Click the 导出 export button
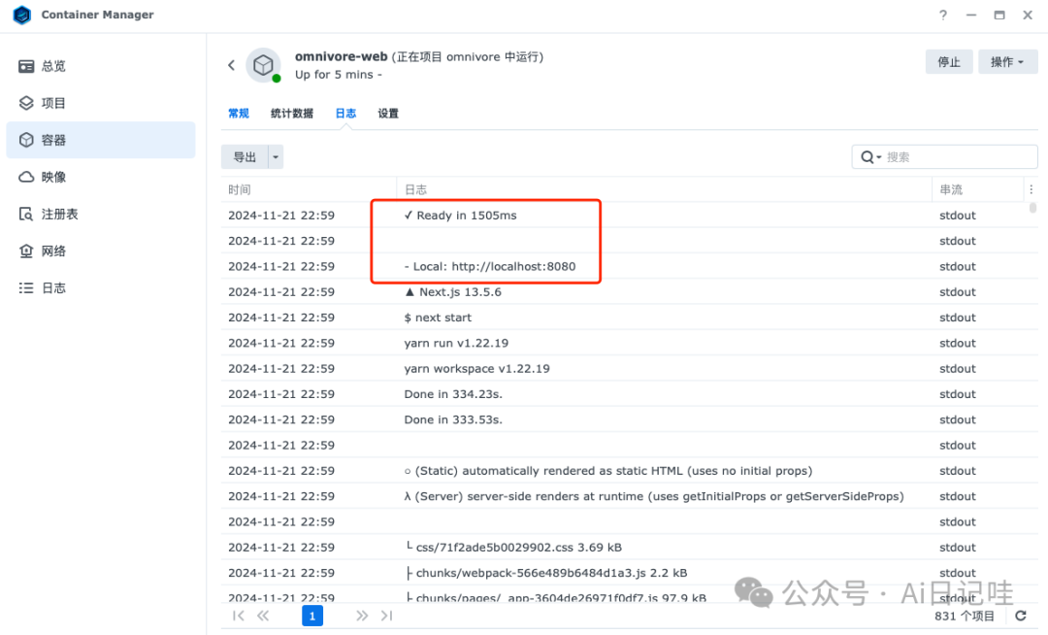Screen dimensions: 1048x635 coord(245,157)
